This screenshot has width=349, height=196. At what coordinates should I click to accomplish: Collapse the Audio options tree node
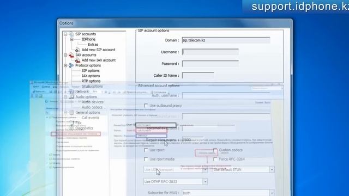(x=65, y=97)
